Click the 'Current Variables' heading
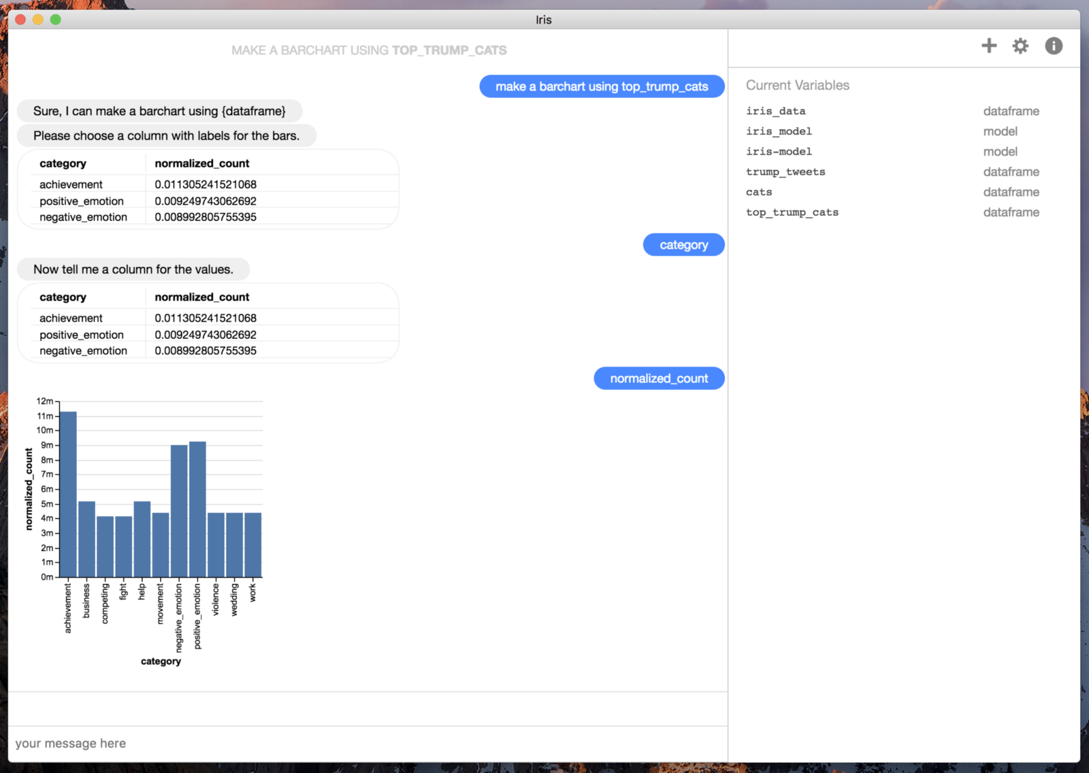The width and height of the screenshot is (1089, 773). [798, 85]
